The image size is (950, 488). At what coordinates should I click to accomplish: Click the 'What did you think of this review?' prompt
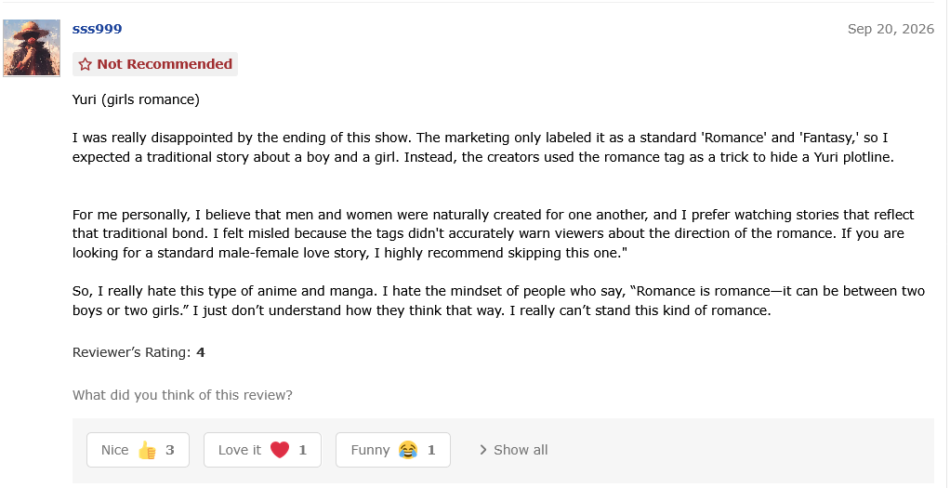click(x=182, y=395)
